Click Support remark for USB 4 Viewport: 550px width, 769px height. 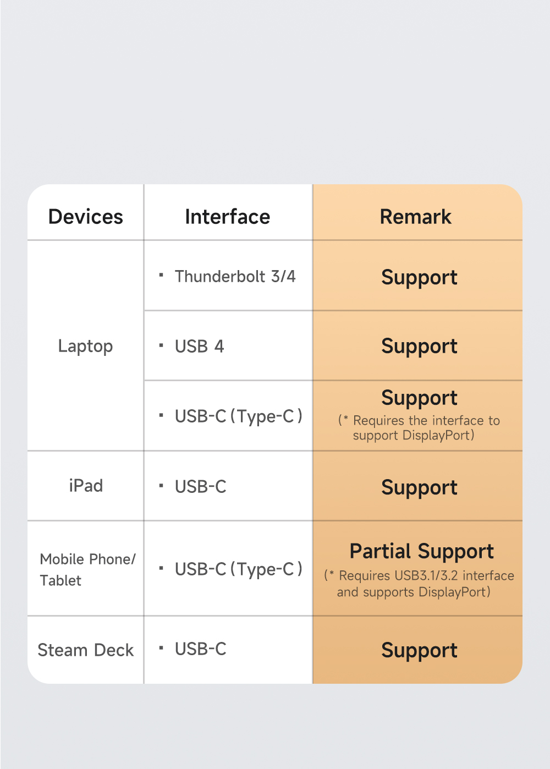tap(419, 347)
